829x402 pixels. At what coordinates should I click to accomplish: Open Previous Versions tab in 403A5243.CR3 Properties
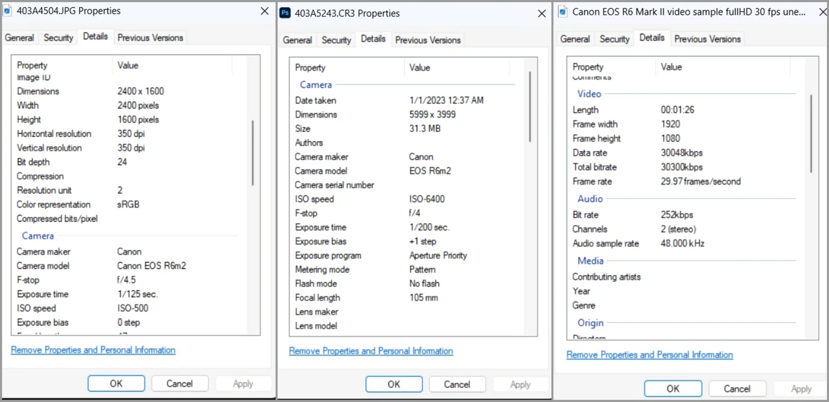(x=428, y=40)
